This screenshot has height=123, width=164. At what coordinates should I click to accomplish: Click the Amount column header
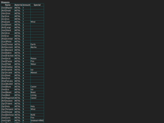tap(26, 5)
